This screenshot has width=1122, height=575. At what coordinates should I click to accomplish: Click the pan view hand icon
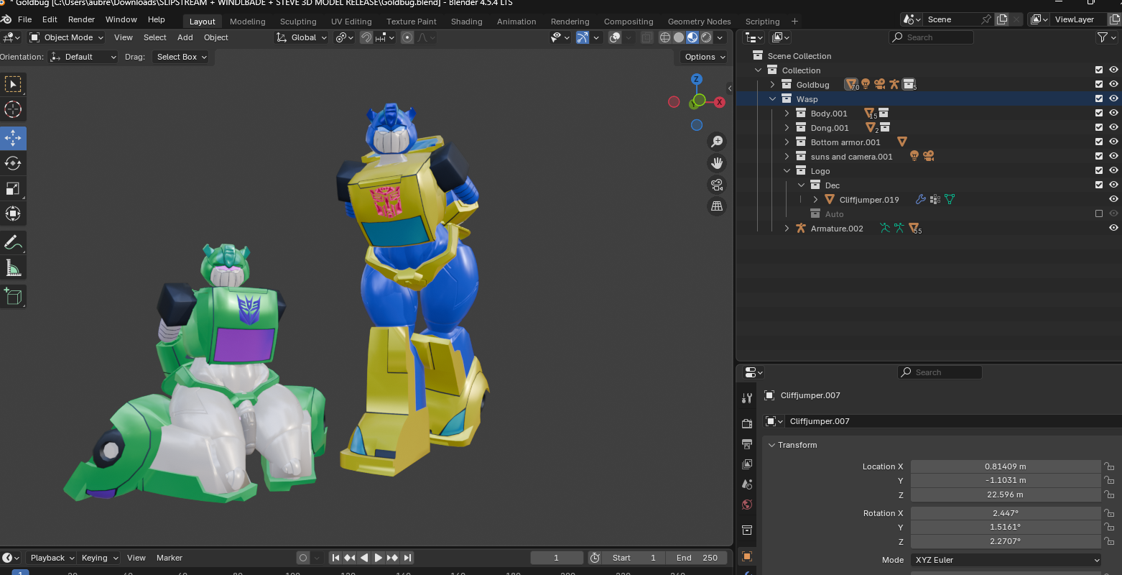coord(716,163)
